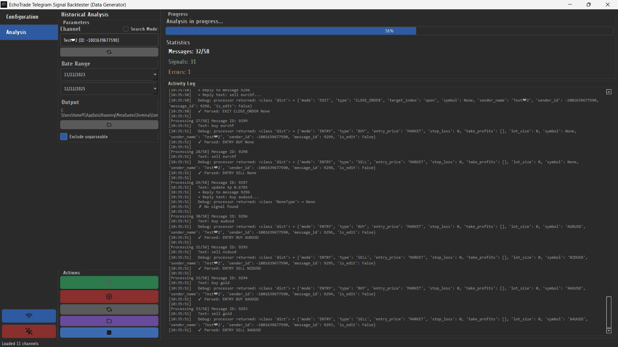Stop the running analysis via red stop button
The width and height of the screenshot is (618, 347).
coord(109,297)
